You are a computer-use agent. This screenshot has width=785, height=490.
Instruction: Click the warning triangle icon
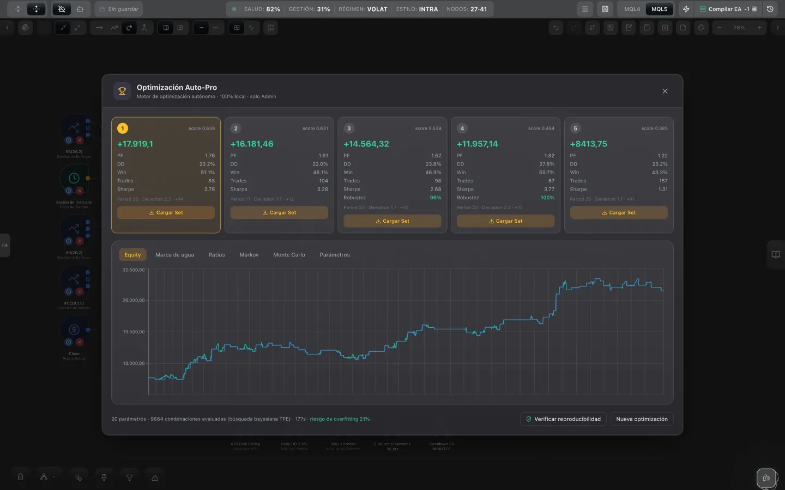(155, 477)
